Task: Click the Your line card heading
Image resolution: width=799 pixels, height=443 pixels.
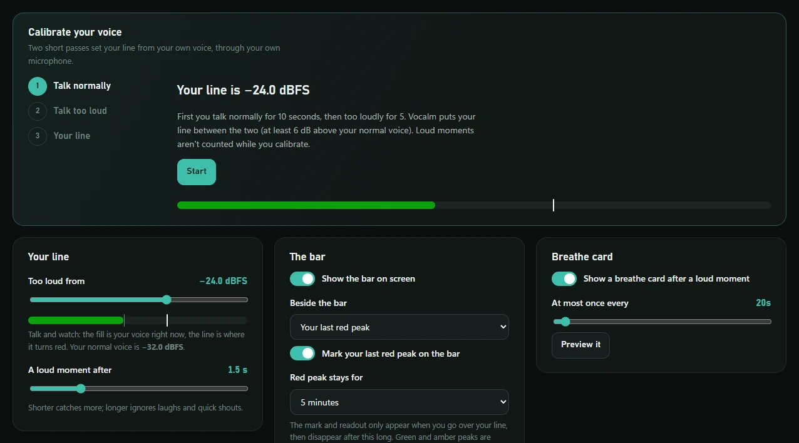Action: coord(48,257)
